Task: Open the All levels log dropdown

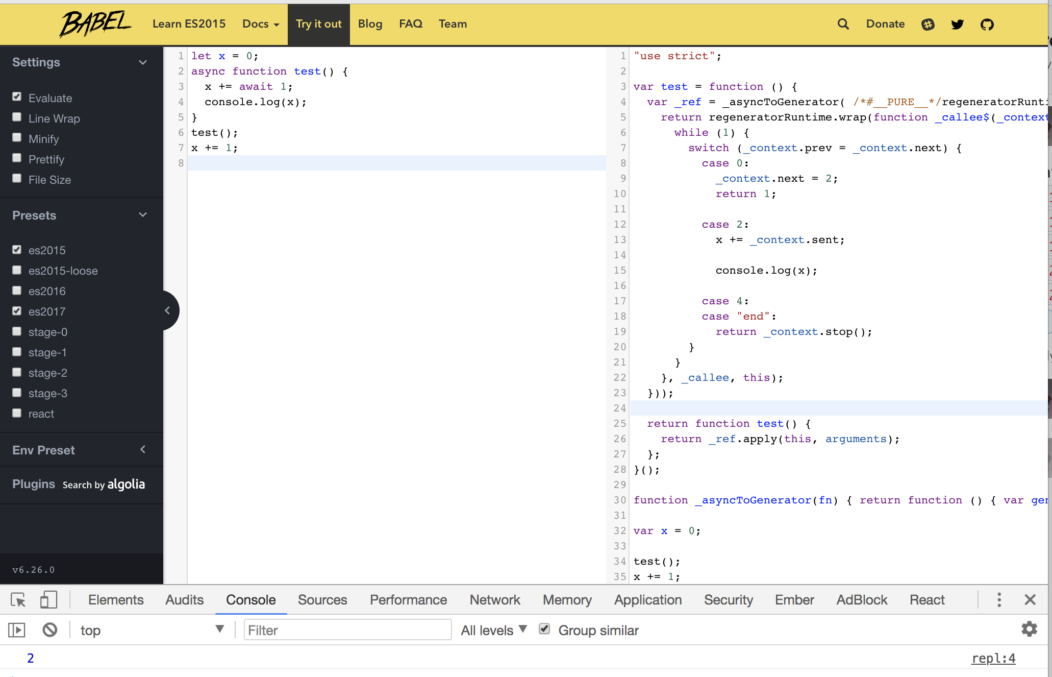Action: click(493, 630)
